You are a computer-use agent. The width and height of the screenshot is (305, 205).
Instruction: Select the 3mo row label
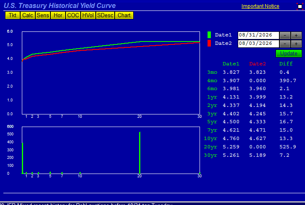[x=212, y=72]
